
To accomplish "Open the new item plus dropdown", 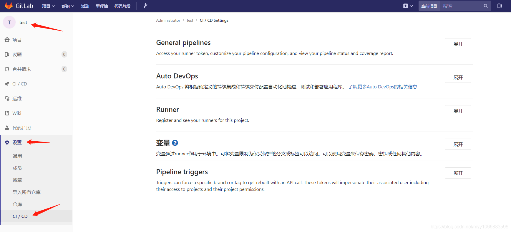I will point(408,6).
